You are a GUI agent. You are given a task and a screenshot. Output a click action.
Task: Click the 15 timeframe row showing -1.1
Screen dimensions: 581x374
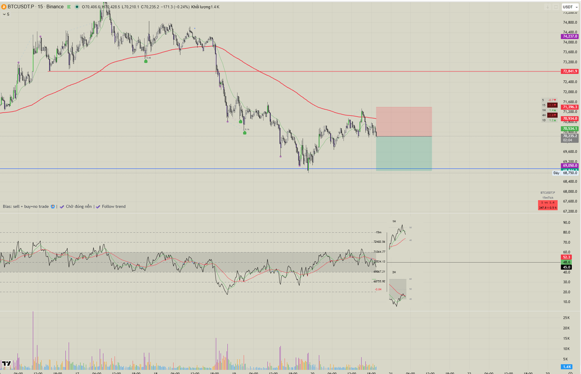coord(550,105)
